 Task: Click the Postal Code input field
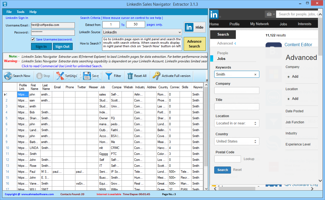coord(227,159)
